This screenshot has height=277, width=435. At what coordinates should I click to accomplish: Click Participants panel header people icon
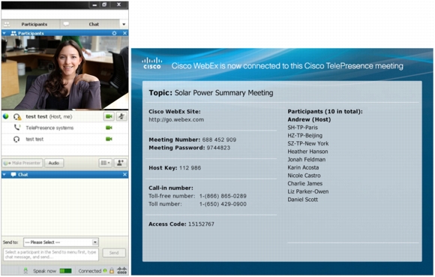[x=13, y=33]
